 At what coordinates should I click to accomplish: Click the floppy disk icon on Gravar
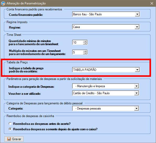point(9,139)
